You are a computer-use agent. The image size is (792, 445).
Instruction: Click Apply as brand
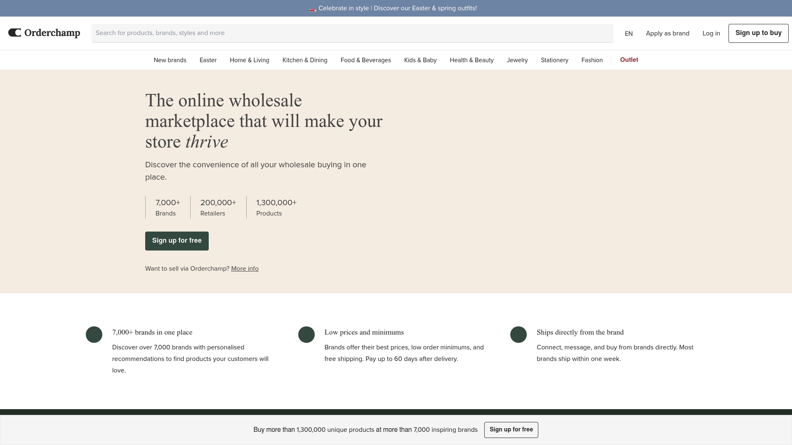click(667, 33)
